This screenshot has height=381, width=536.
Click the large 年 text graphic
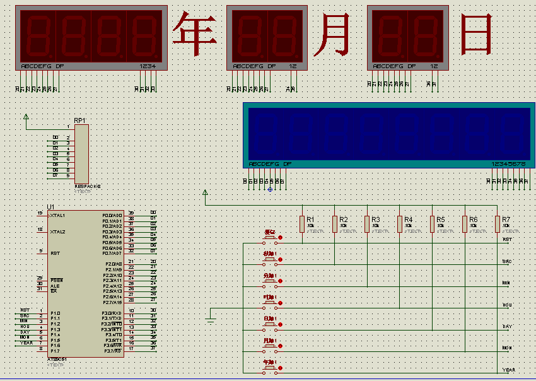[194, 33]
